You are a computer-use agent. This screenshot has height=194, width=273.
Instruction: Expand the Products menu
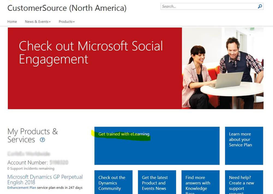(x=67, y=22)
